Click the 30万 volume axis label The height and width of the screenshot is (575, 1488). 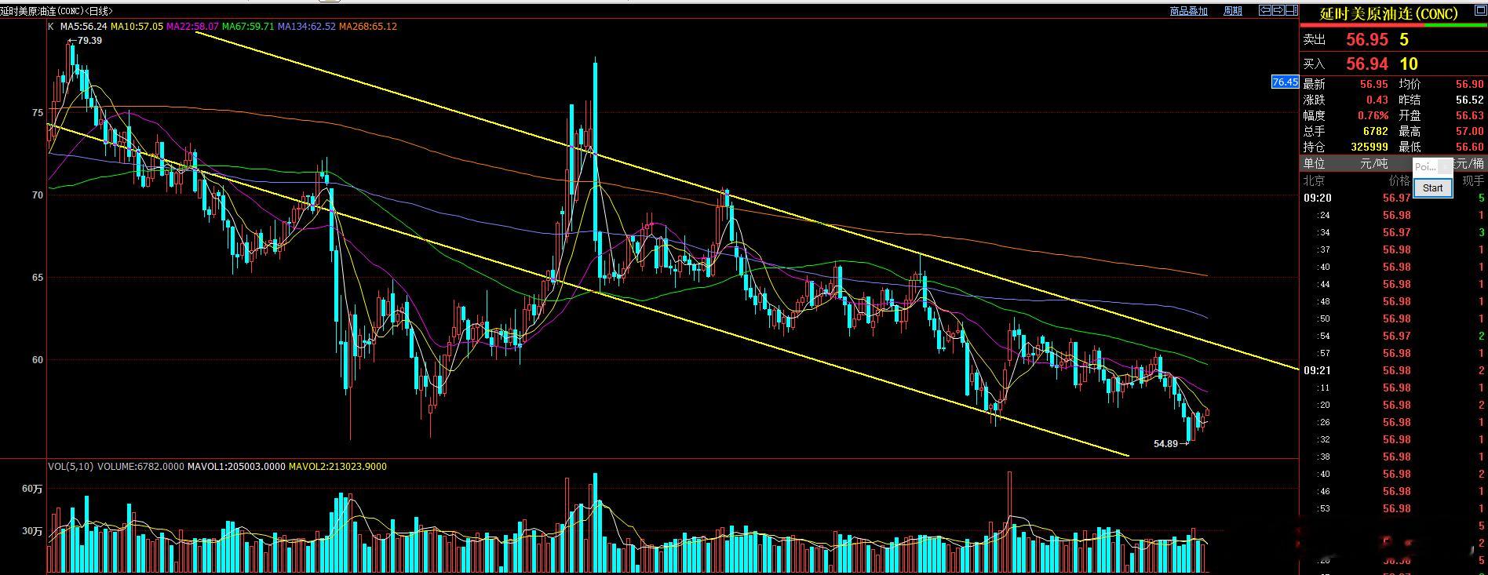[x=32, y=531]
